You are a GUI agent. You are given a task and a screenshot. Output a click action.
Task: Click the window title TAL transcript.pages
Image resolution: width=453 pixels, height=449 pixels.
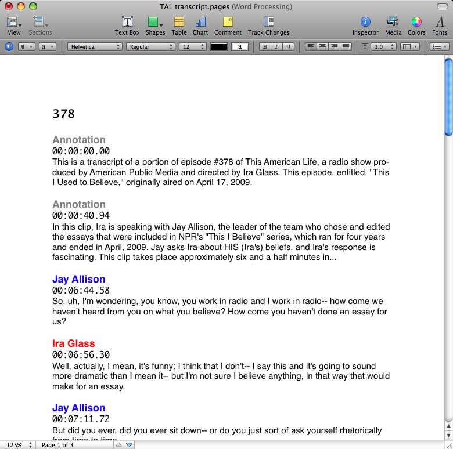click(x=195, y=6)
